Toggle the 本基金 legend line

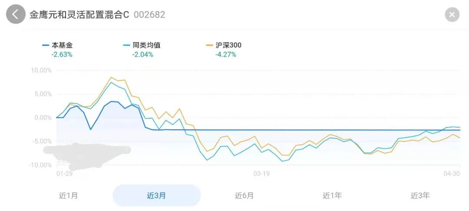(58, 46)
